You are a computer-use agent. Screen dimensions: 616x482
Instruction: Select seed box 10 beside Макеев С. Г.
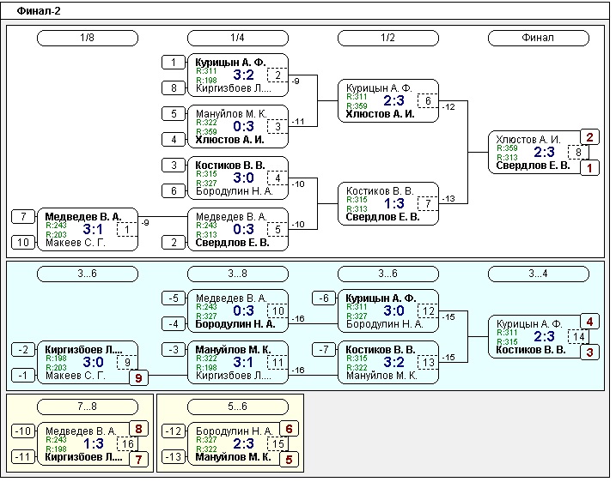[24, 243]
